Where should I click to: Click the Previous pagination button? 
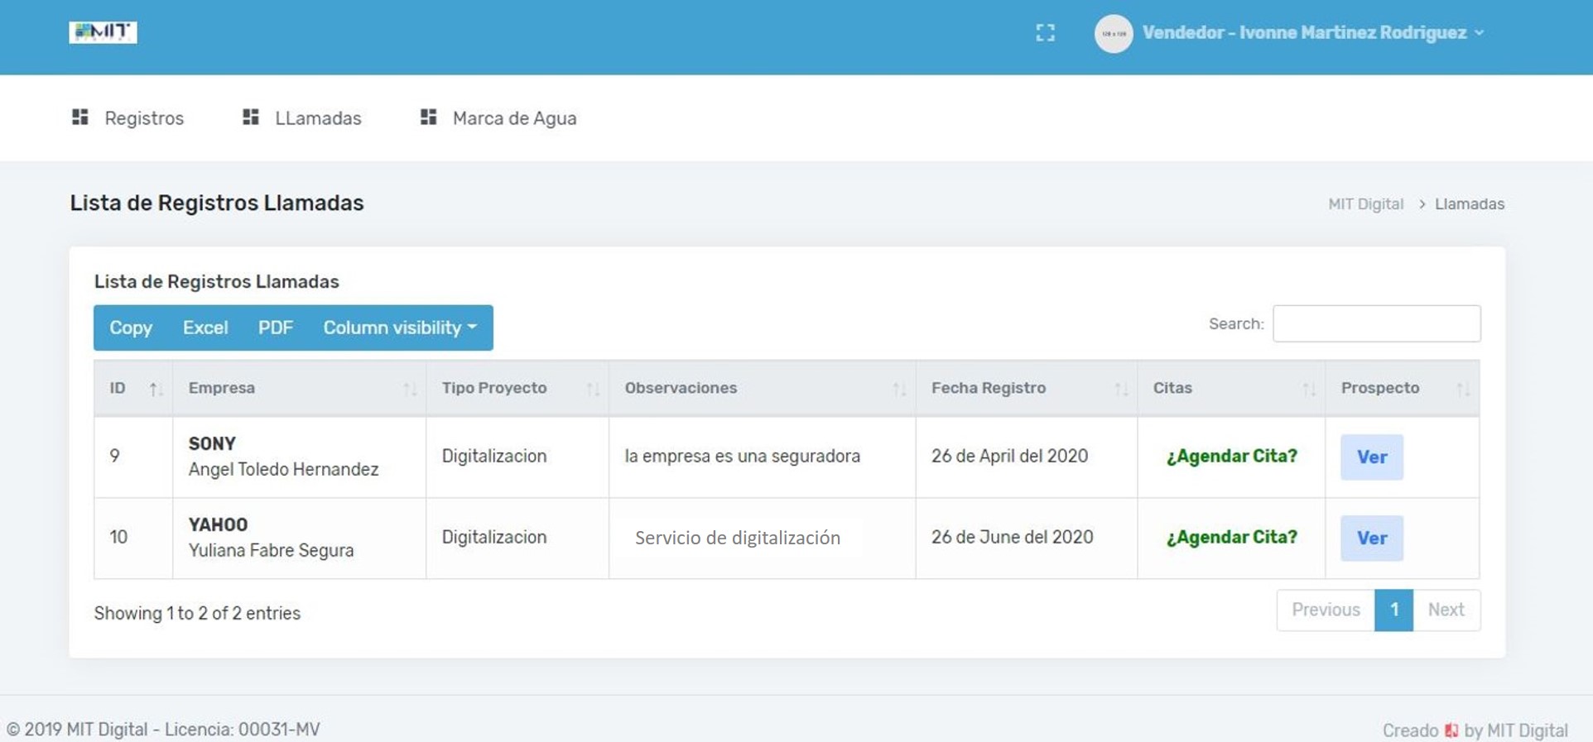pos(1326,610)
